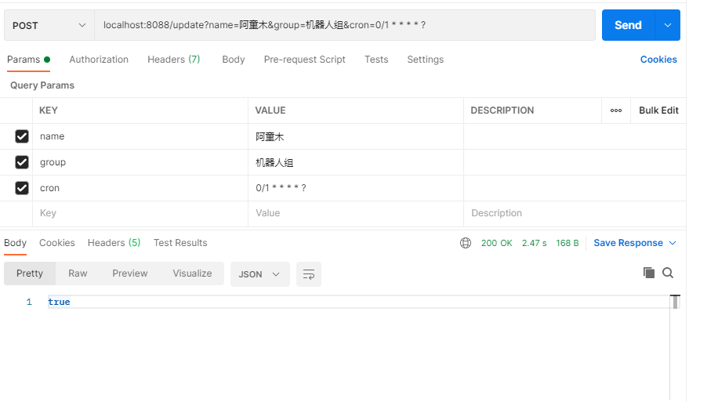Click the 200 OK status text

click(x=496, y=243)
